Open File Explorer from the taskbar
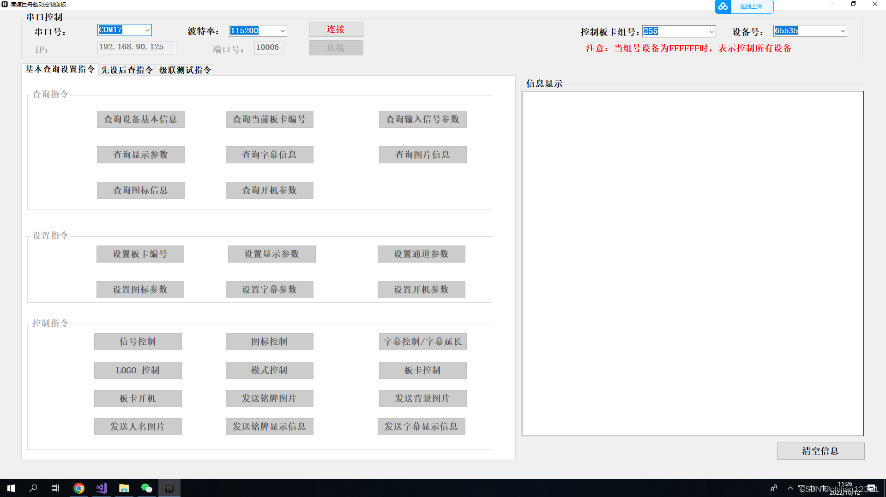The image size is (886, 497). point(124,488)
